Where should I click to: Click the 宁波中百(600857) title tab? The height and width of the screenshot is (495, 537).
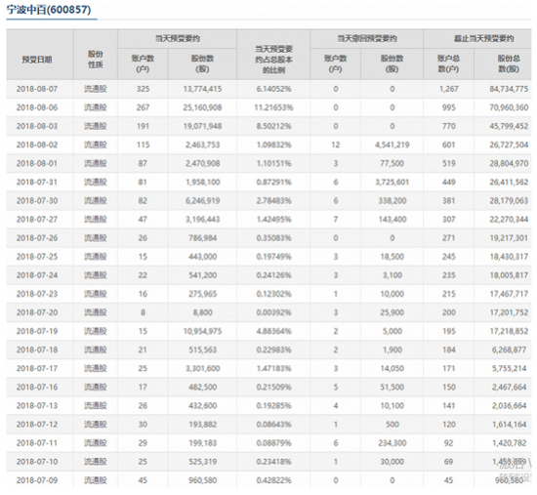point(49,10)
